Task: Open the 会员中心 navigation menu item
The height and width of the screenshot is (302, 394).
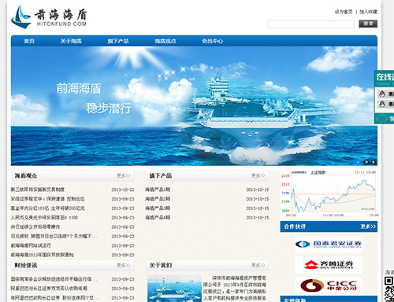Action: [x=212, y=41]
